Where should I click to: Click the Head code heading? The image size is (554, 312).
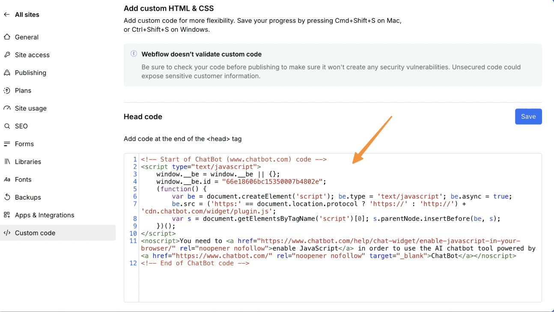point(143,117)
